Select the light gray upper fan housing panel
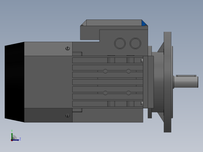 pyautogui.click(x=48, y=49)
